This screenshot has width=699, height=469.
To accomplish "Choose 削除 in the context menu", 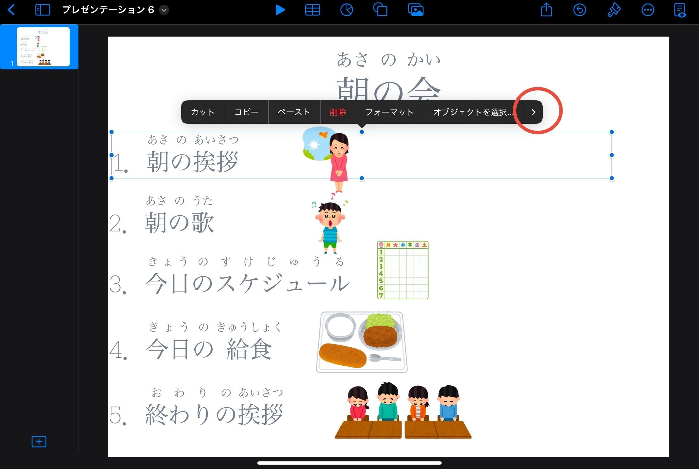I will (338, 112).
